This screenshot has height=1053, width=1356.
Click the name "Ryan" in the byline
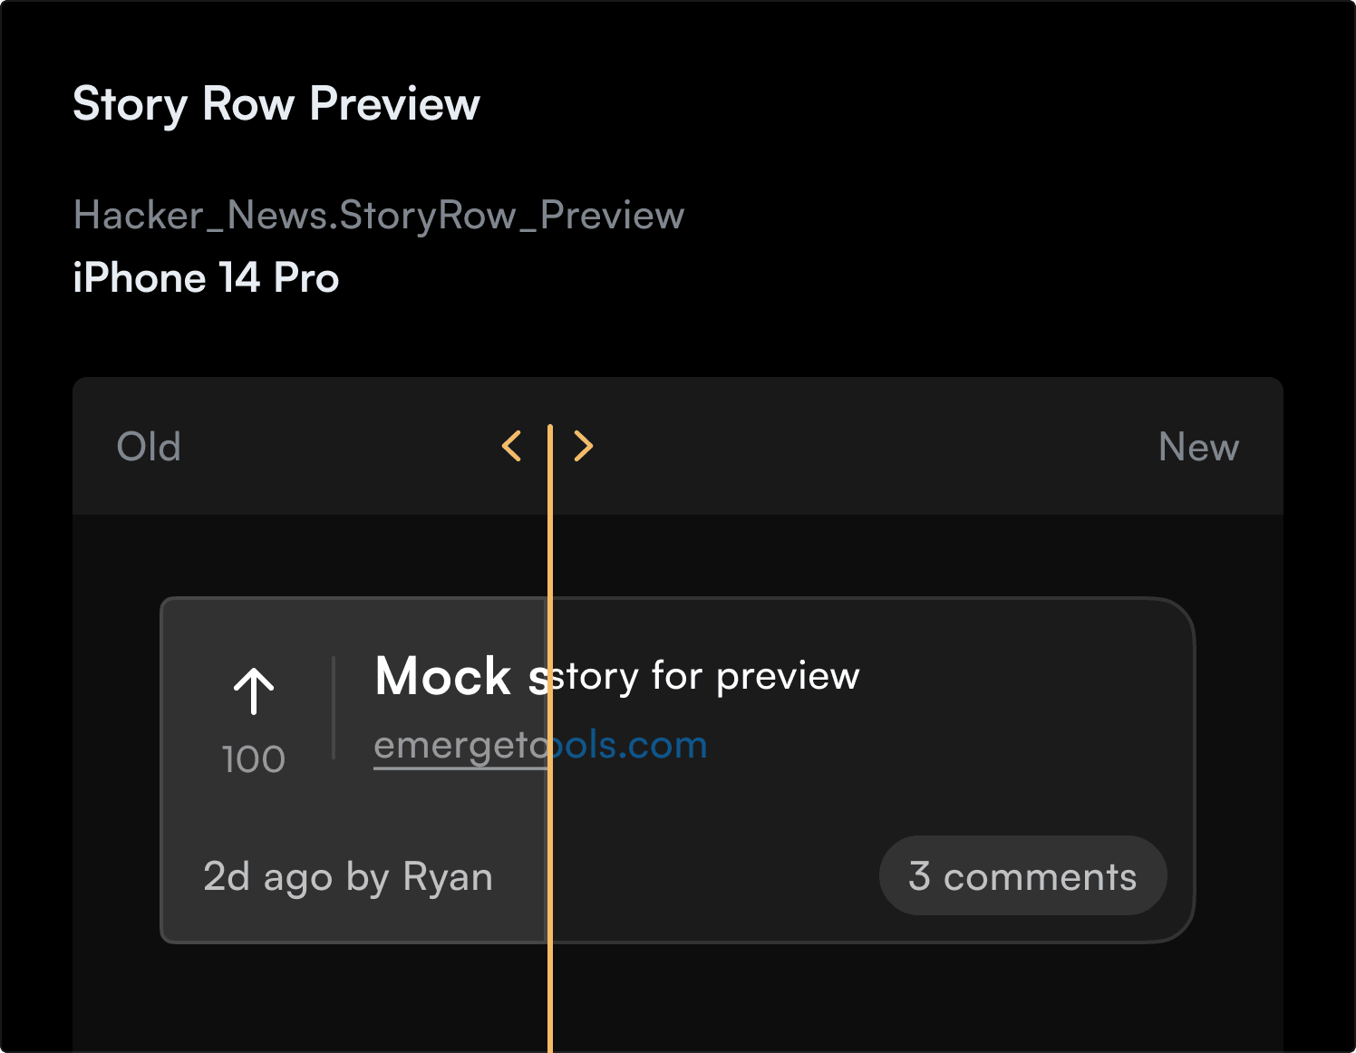pyautogui.click(x=448, y=877)
